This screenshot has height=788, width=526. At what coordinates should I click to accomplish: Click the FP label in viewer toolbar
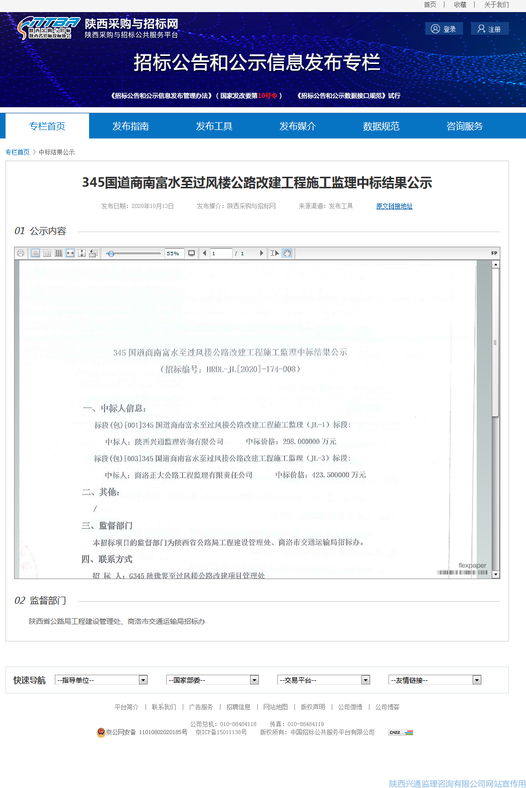[x=494, y=253]
